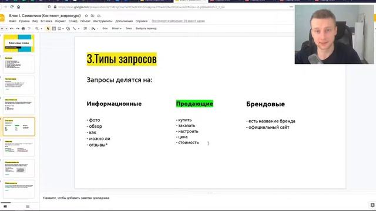Select the eighth slide thumbnail in filmstrip
The image size is (376, 211).
point(19,189)
